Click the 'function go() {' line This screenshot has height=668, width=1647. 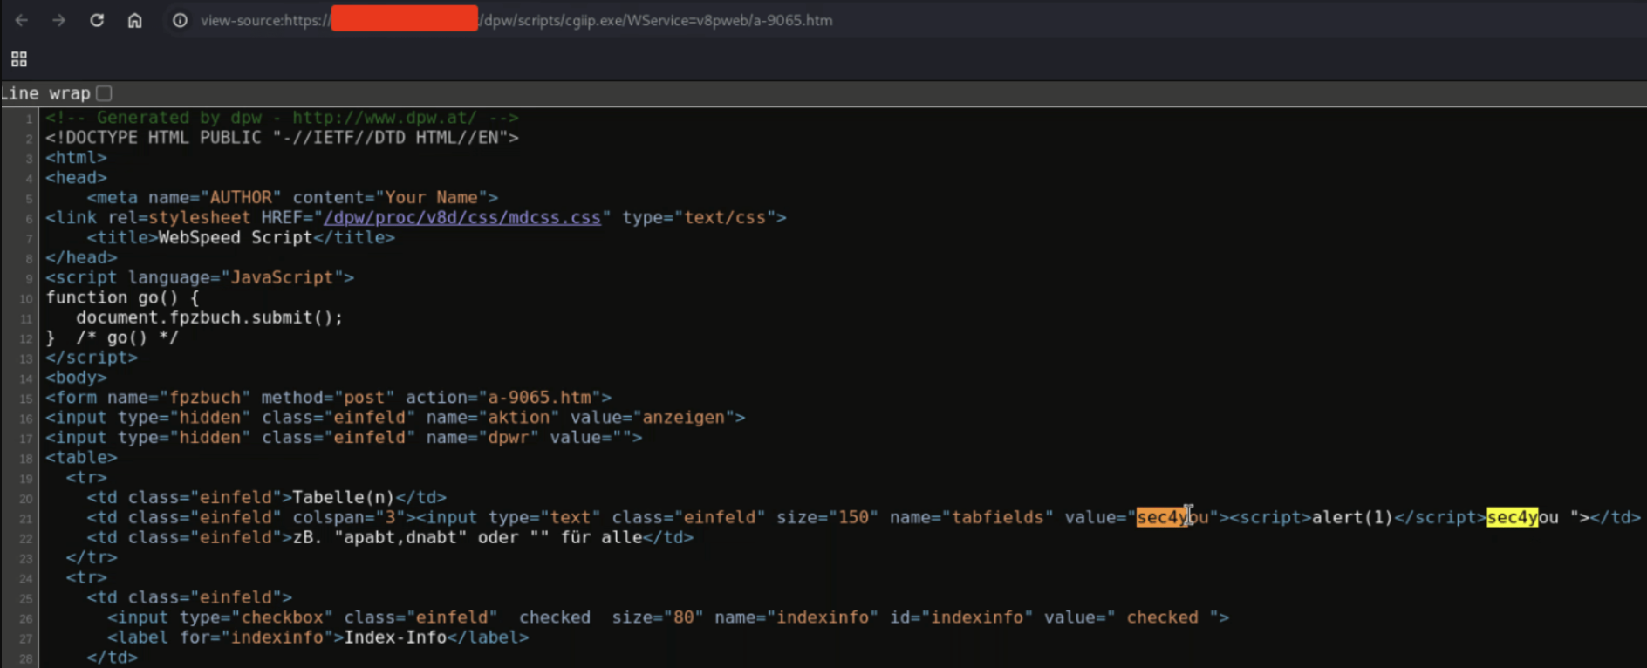tap(122, 298)
